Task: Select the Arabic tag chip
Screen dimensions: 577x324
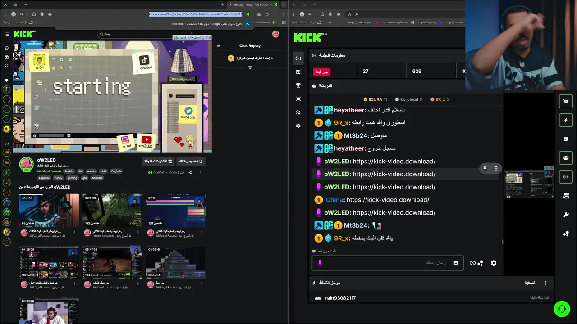Action: click(69, 171)
